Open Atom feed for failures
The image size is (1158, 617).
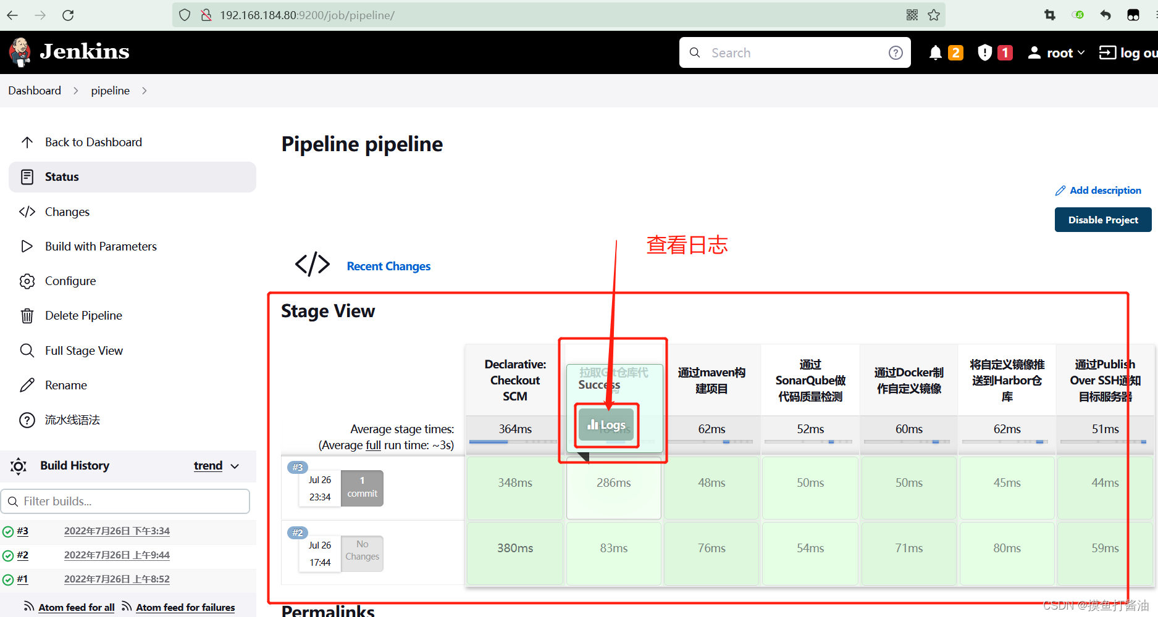[185, 607]
